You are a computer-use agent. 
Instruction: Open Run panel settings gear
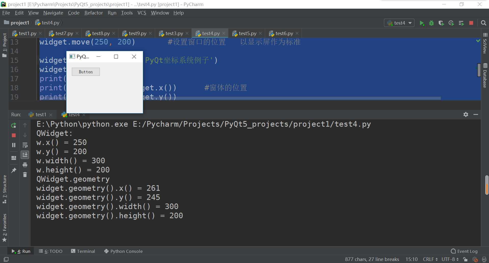[466, 114]
